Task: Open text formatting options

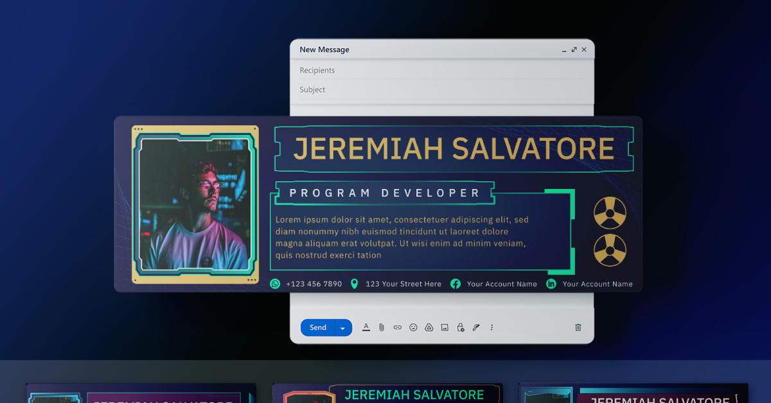Action: [x=366, y=327]
